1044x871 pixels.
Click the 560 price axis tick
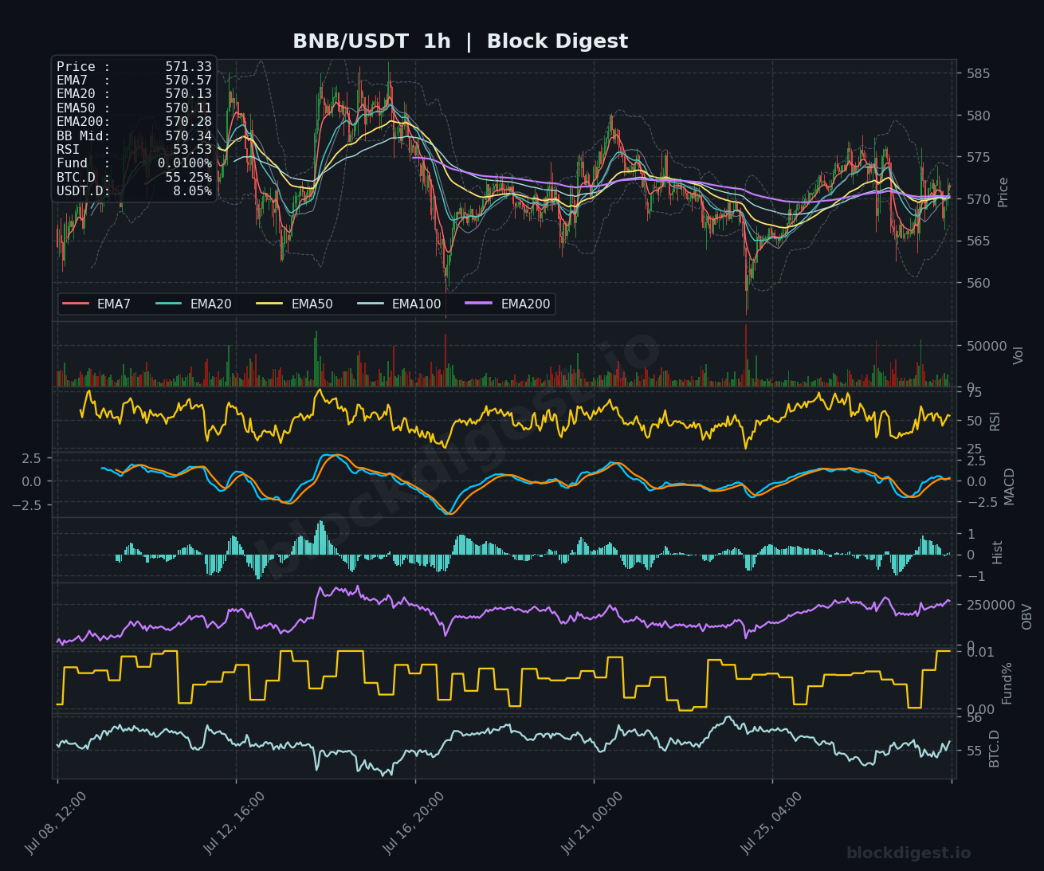tap(978, 284)
